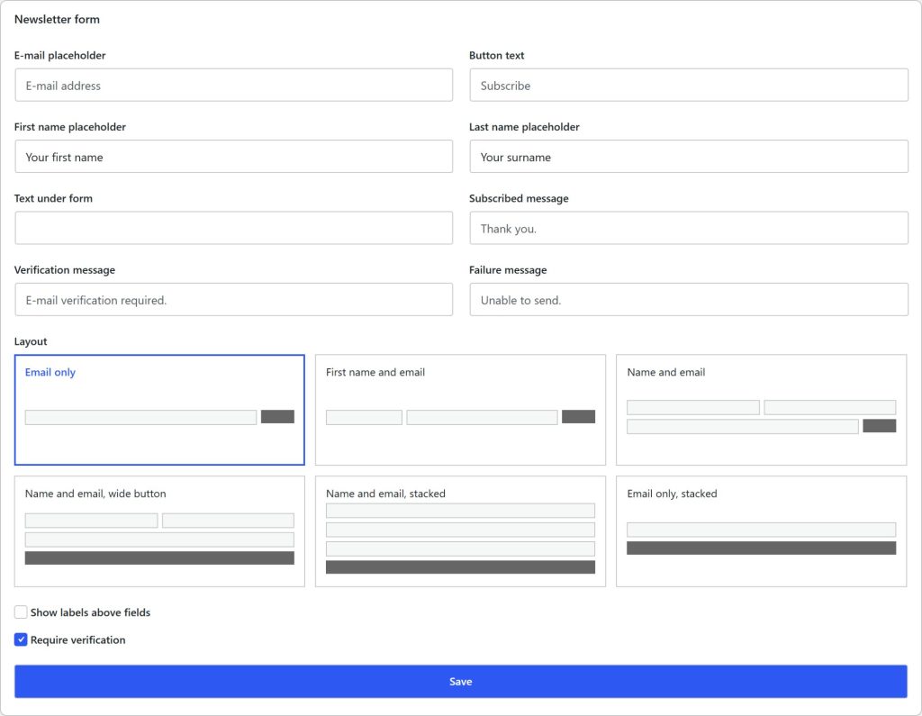The width and height of the screenshot is (922, 716).
Task: Click the 'Failure message' label
Action: pos(508,270)
